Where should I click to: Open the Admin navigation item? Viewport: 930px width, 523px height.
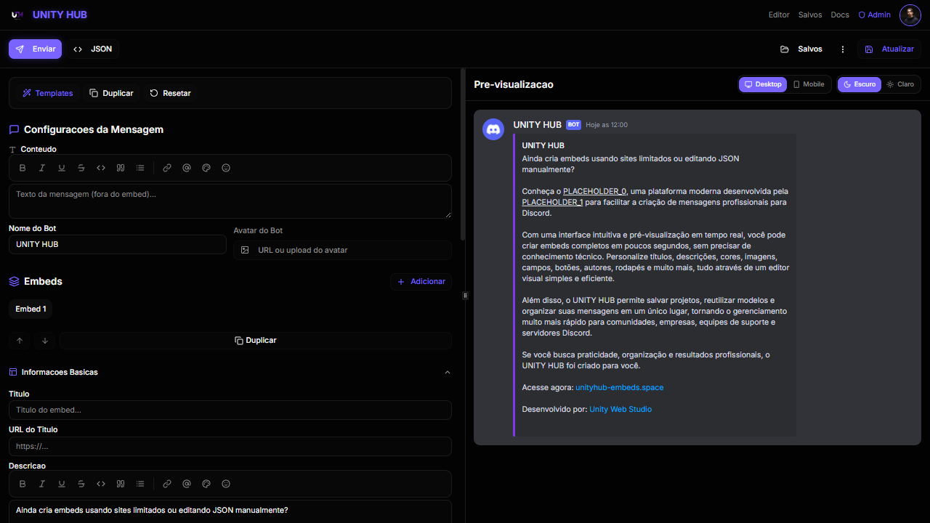tap(874, 15)
